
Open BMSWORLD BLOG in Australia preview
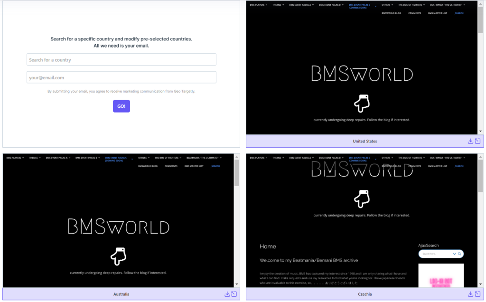[148, 166]
